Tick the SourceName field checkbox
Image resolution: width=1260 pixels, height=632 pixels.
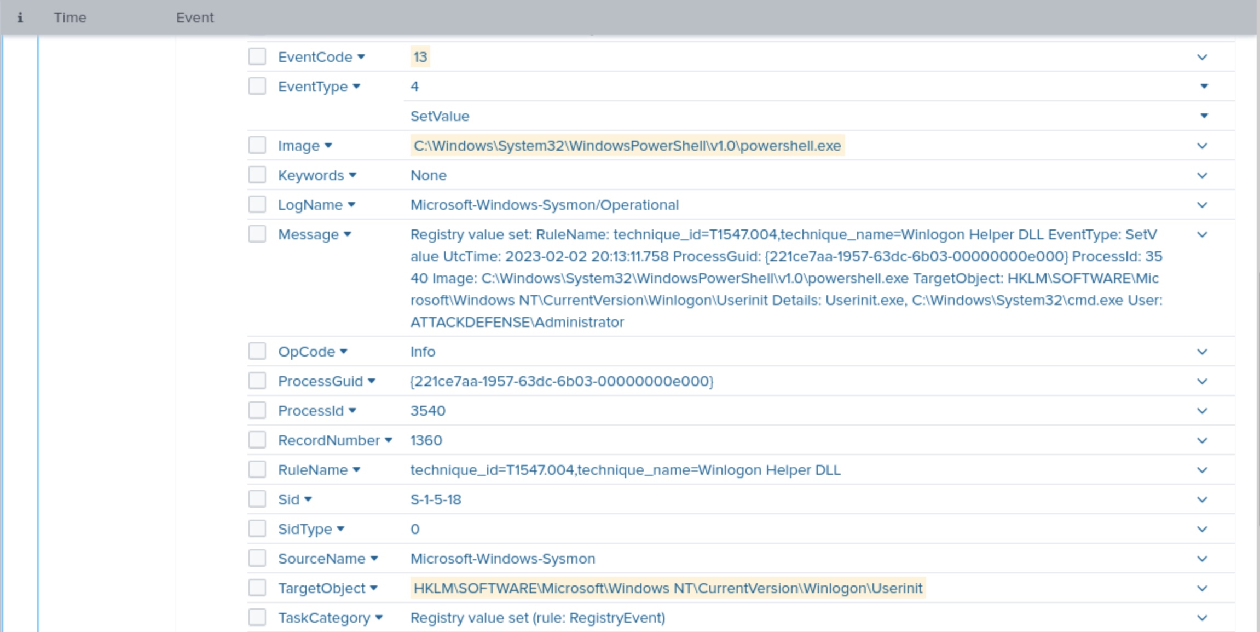[257, 558]
